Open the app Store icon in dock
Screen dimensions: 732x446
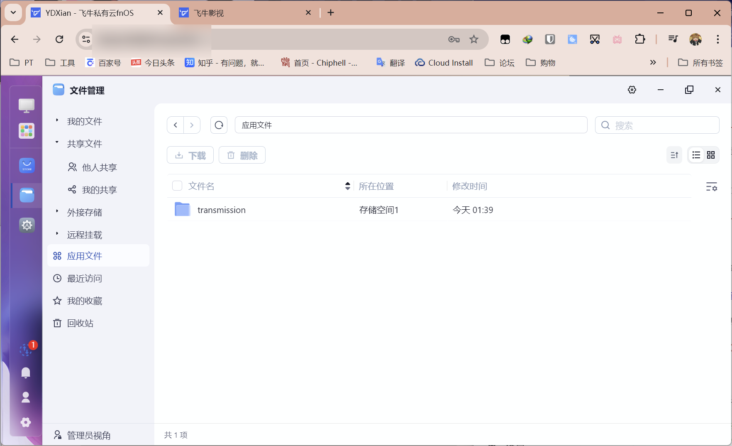(x=27, y=166)
